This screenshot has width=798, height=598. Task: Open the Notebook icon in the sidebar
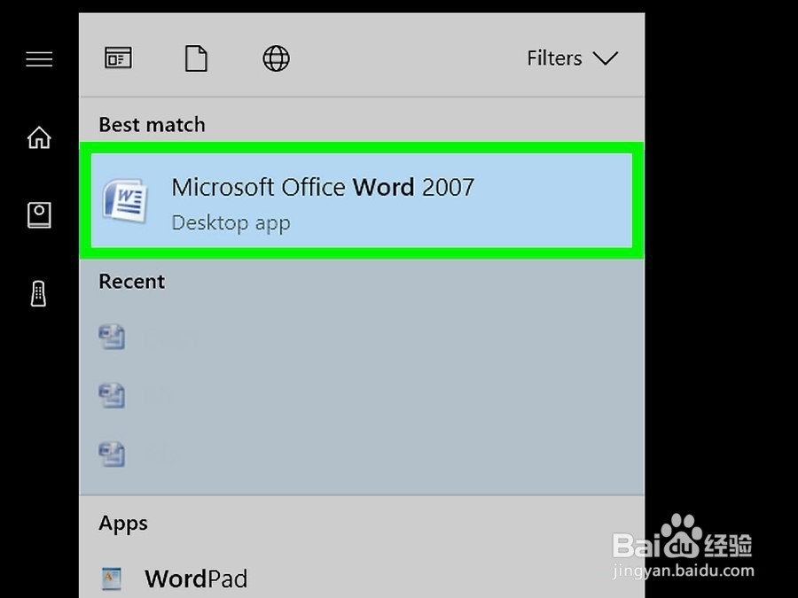39,215
